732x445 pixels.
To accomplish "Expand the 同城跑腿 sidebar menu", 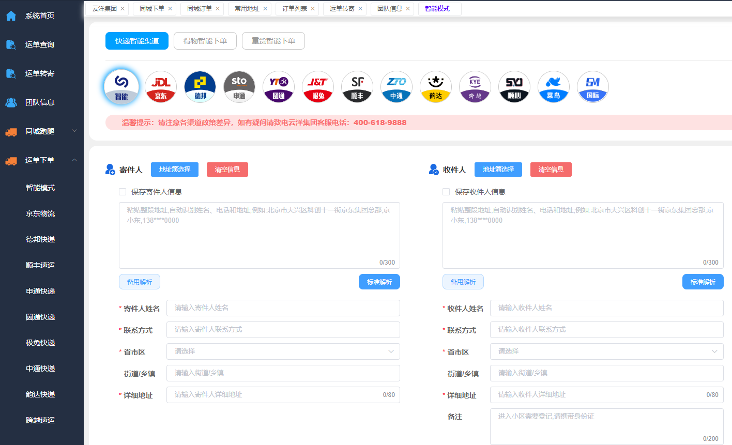I will click(41, 131).
